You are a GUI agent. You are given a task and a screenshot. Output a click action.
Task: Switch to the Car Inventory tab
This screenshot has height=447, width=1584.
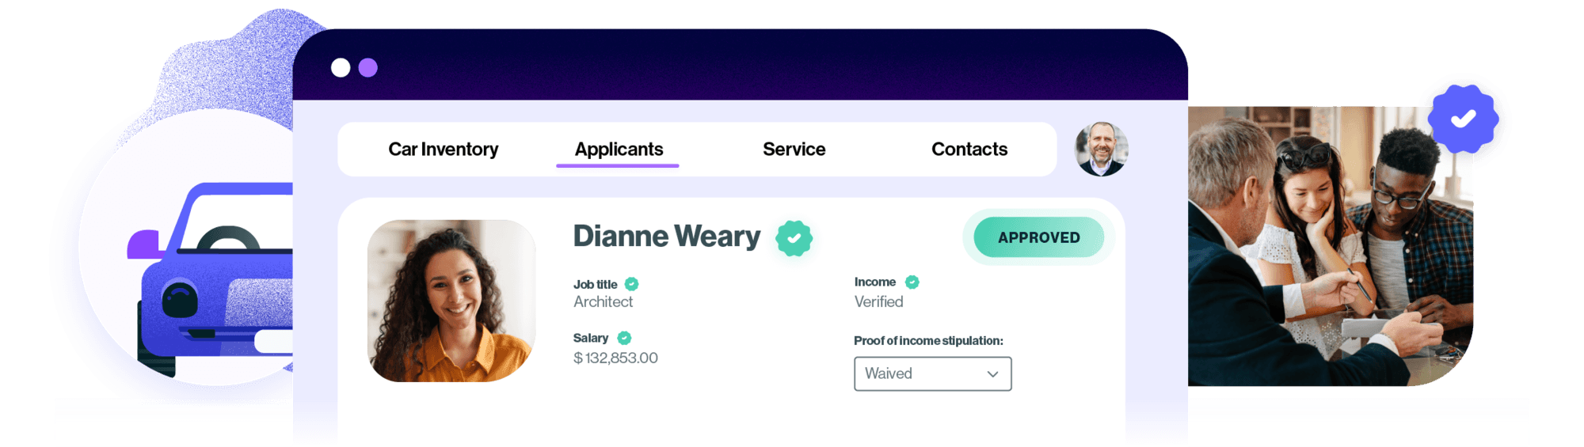(x=444, y=149)
